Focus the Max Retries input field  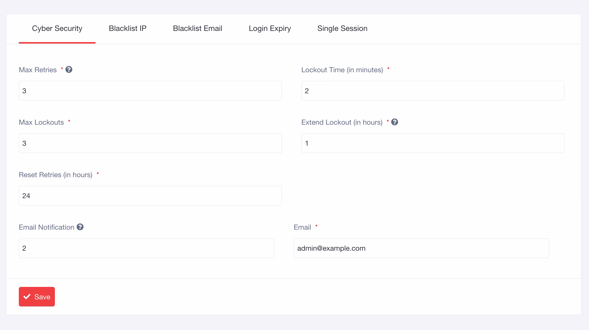tap(150, 91)
